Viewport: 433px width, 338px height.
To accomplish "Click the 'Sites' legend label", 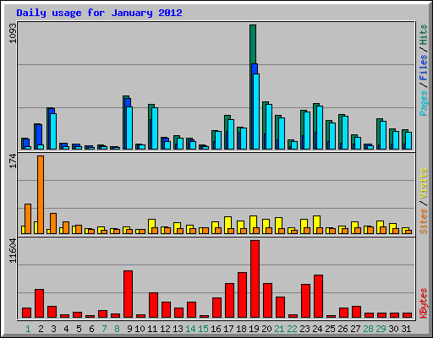I will coord(424,221).
